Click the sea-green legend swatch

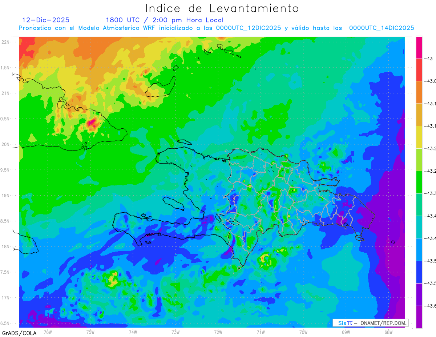tap(419, 204)
